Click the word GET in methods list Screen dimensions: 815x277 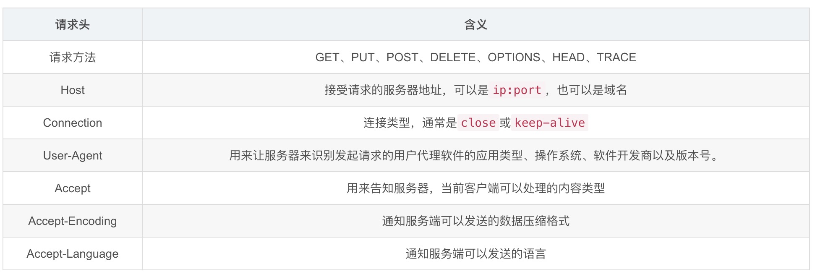(x=327, y=57)
